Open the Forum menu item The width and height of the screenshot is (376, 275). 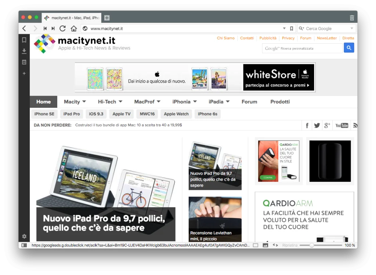(x=249, y=102)
